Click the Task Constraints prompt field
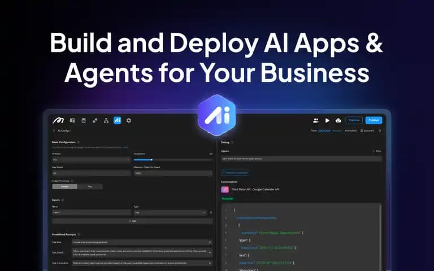 point(142,263)
